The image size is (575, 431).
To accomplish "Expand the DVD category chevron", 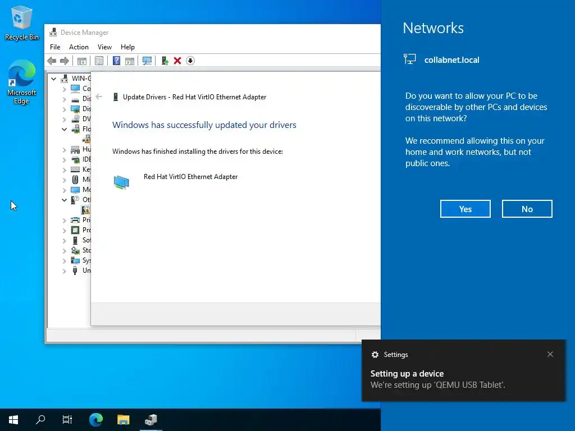I will pyautogui.click(x=64, y=119).
